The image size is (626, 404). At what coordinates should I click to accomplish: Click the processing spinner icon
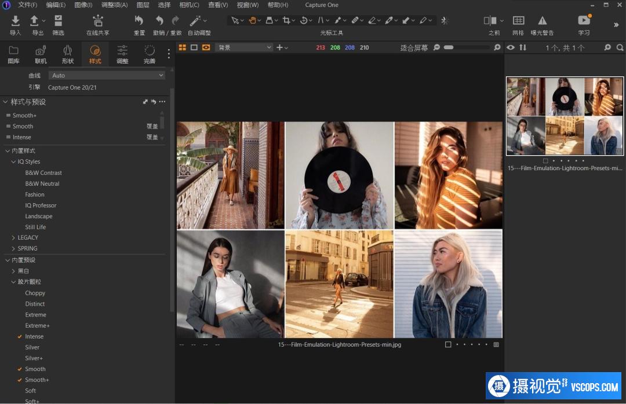click(x=445, y=20)
